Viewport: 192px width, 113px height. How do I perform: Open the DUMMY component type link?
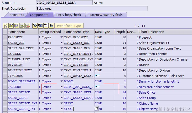click(x=68, y=81)
